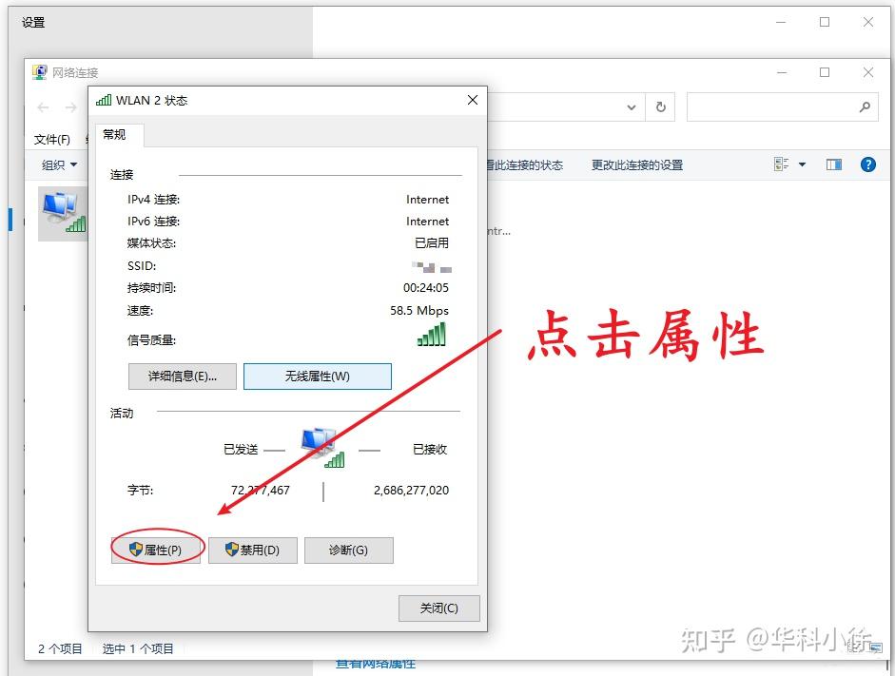Click the 网络连接 window title icon
The height and width of the screenshot is (676, 895).
coord(39,72)
